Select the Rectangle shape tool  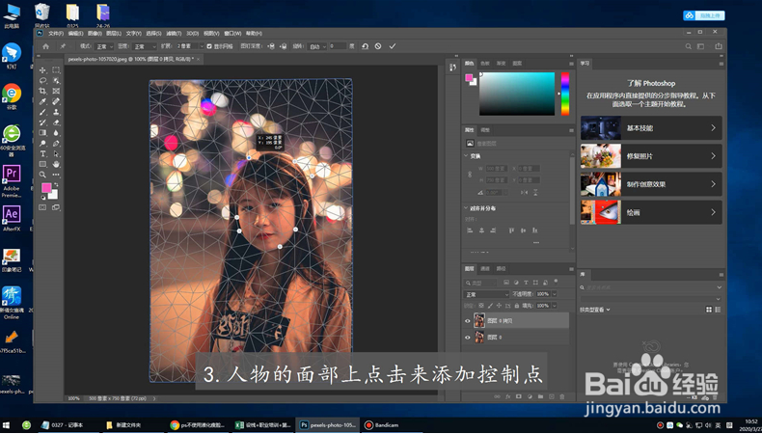pos(42,164)
